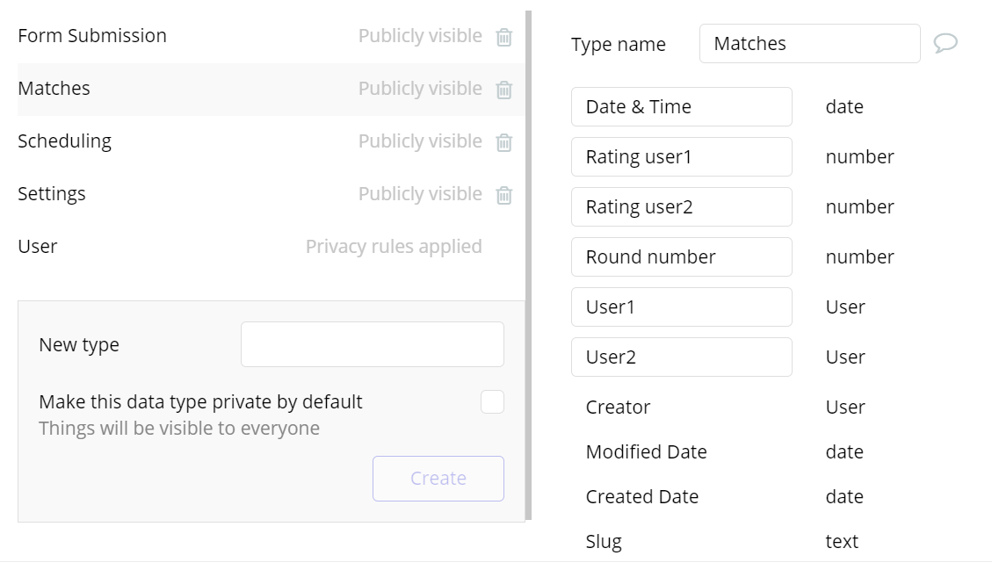The image size is (992, 570).
Task: Click trash icon for Settings type
Action: point(504,195)
